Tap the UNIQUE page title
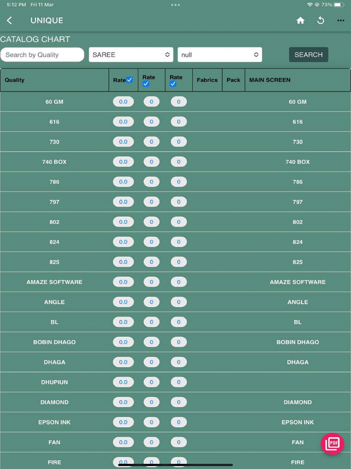The width and height of the screenshot is (351, 469). click(47, 20)
